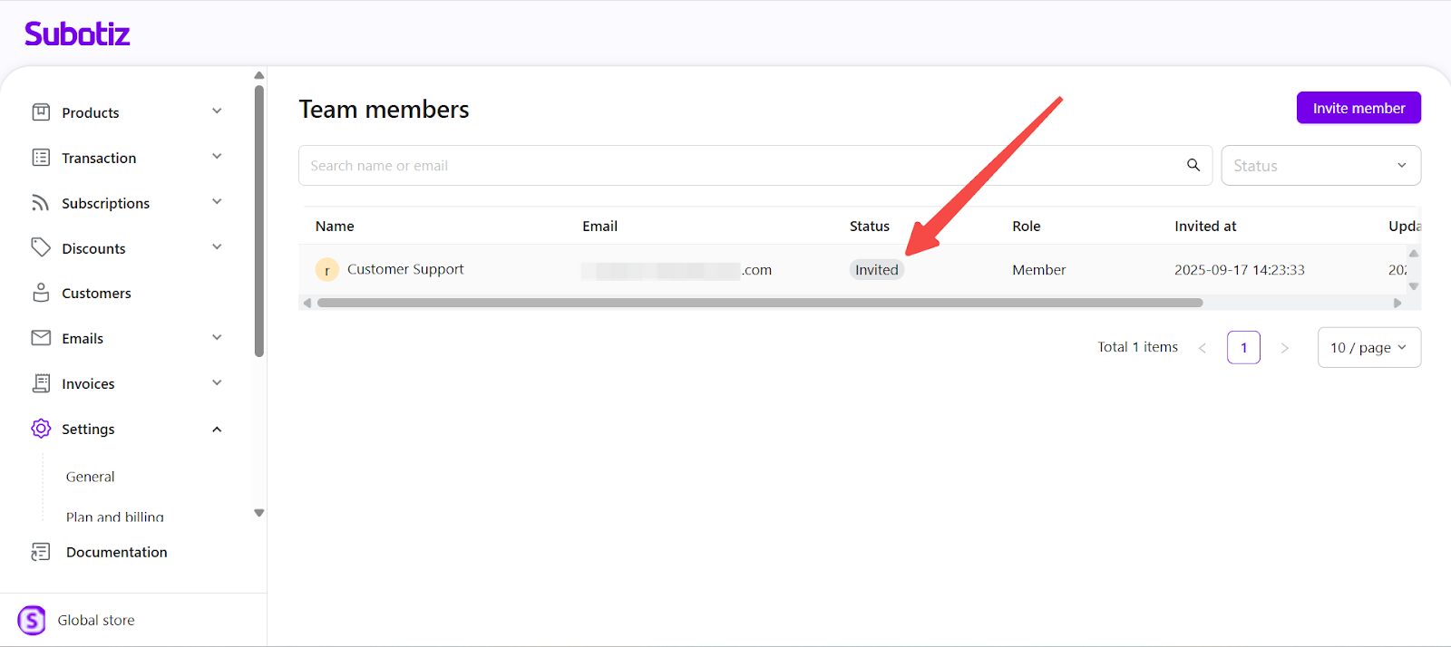Open the Documentation menu item

coord(116,552)
